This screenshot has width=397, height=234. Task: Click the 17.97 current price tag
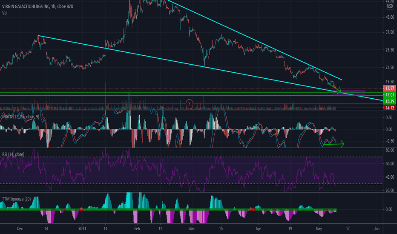click(390, 88)
